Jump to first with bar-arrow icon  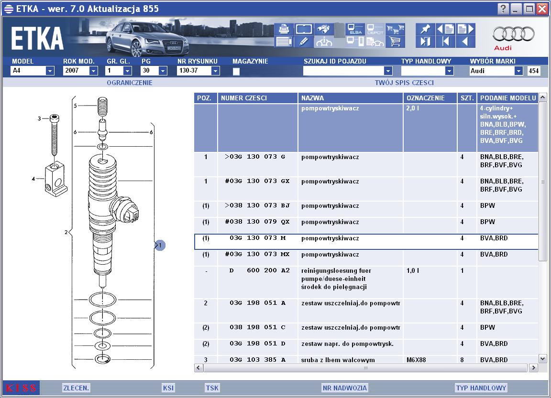(445, 42)
